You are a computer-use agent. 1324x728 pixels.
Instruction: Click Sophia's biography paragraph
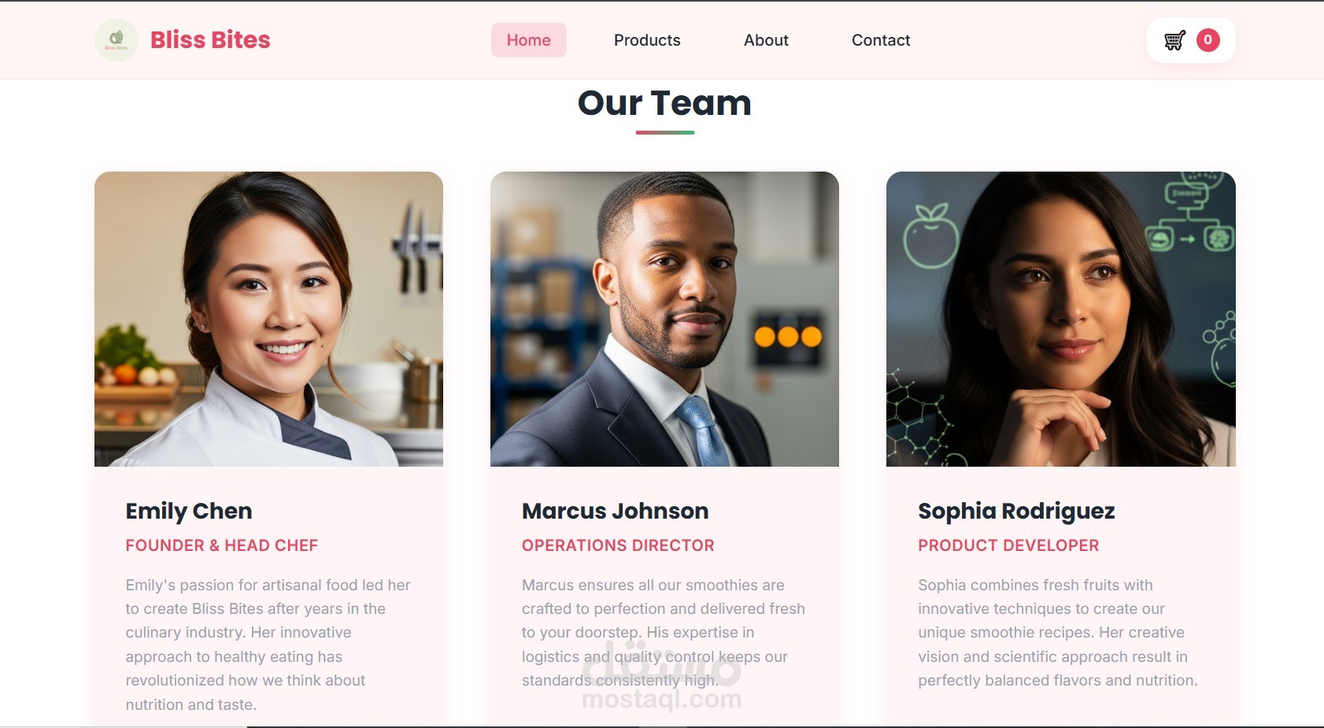click(x=1058, y=633)
